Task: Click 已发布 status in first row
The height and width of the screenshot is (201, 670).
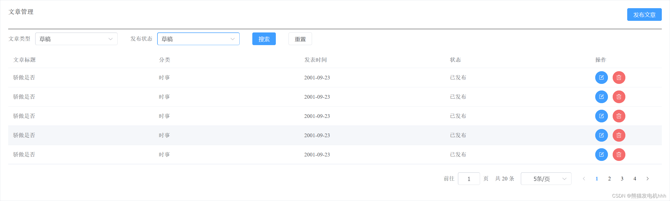Action: (458, 78)
